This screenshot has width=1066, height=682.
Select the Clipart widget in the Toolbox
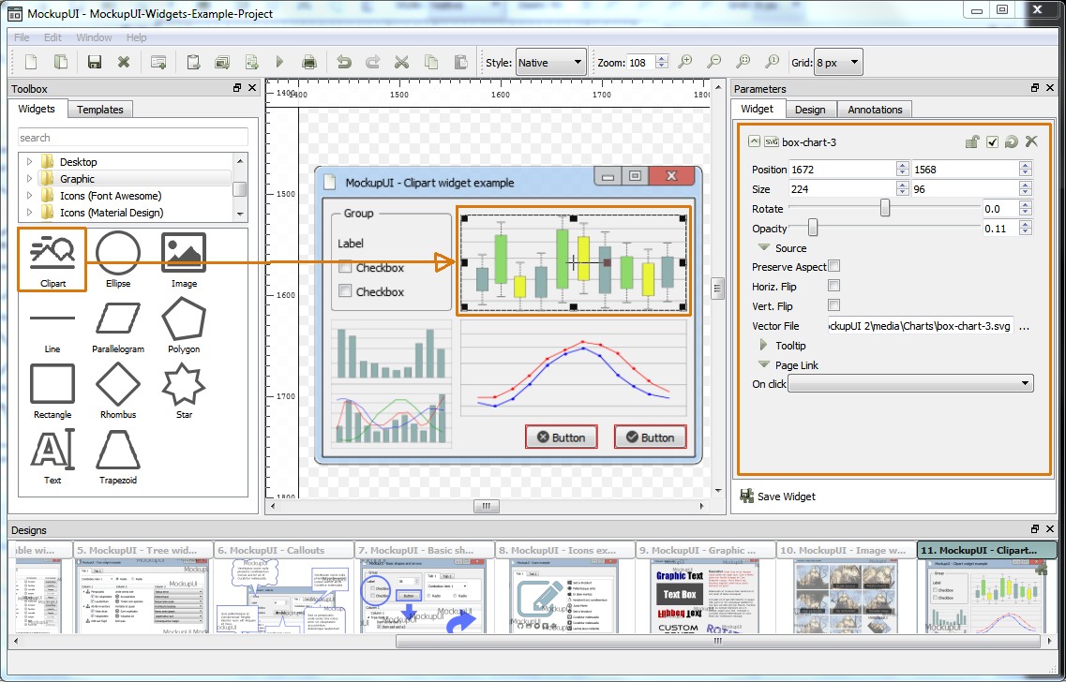(53, 259)
